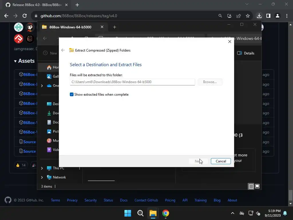Image resolution: width=293 pixels, height=220 pixels.
Task: Toggle Chrome side panel
Action: tap(268, 16)
